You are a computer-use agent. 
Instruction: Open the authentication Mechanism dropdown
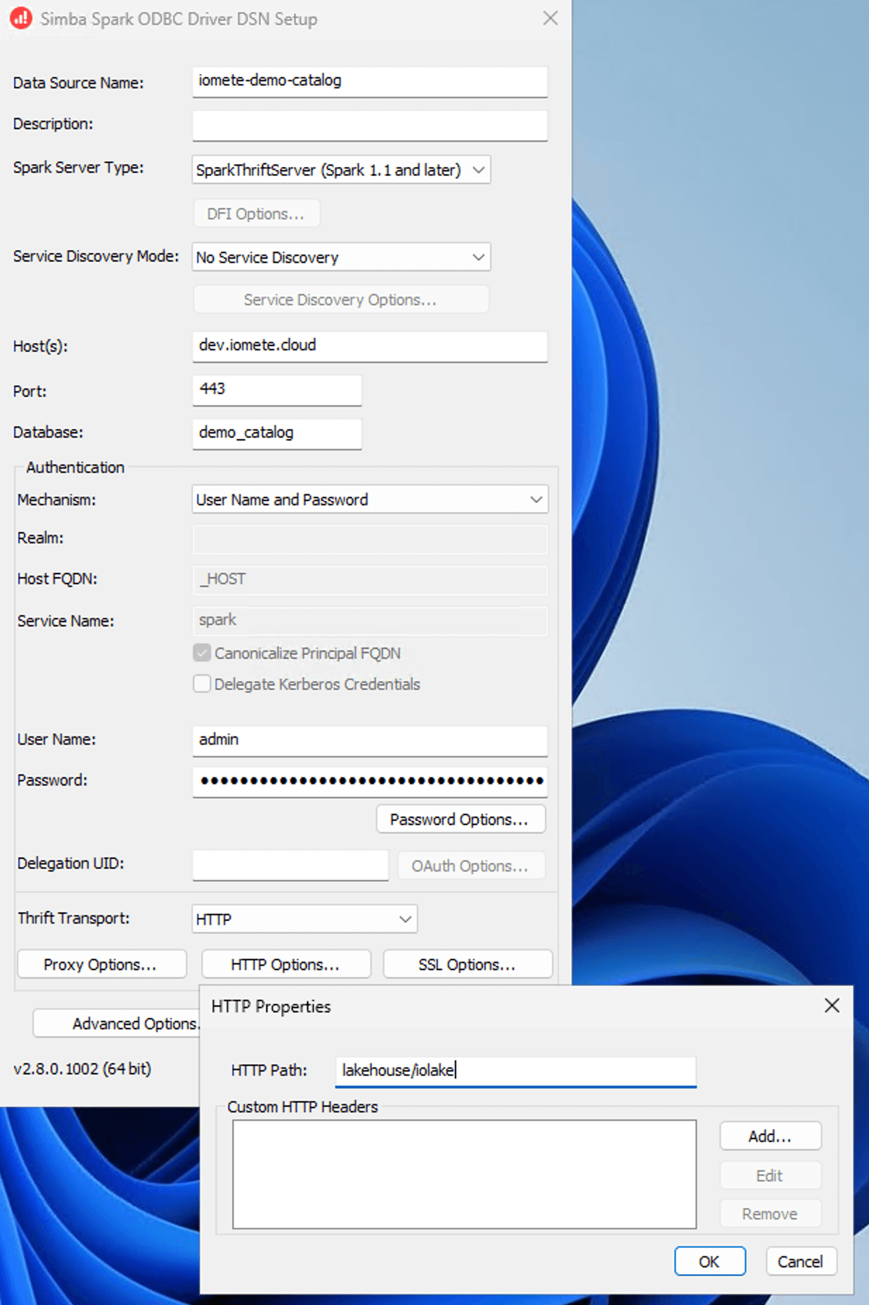(370, 500)
